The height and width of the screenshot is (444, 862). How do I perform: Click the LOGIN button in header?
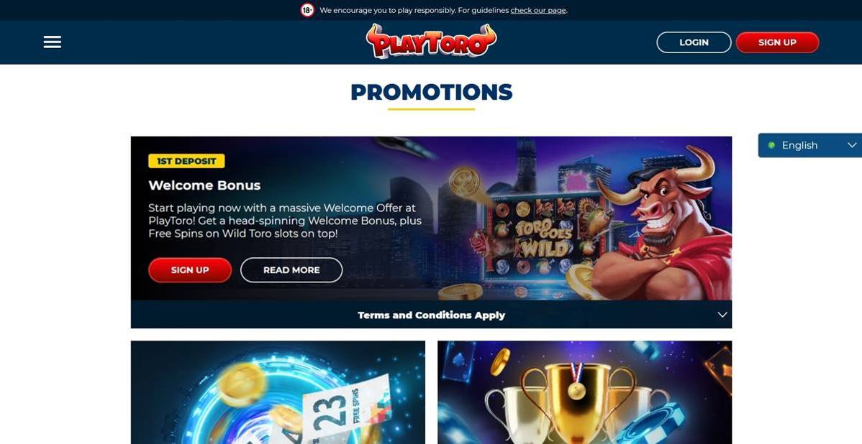pyautogui.click(x=694, y=42)
